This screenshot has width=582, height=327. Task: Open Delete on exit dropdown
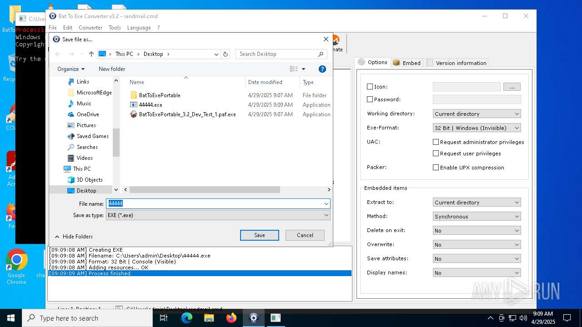477,231
